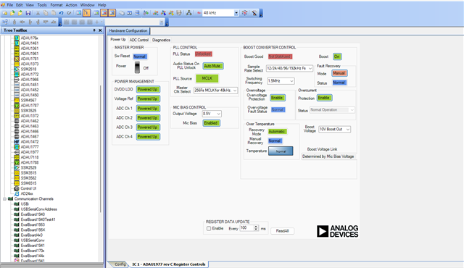
Task: Click the MCLK PLL Source button
Action: point(207,78)
